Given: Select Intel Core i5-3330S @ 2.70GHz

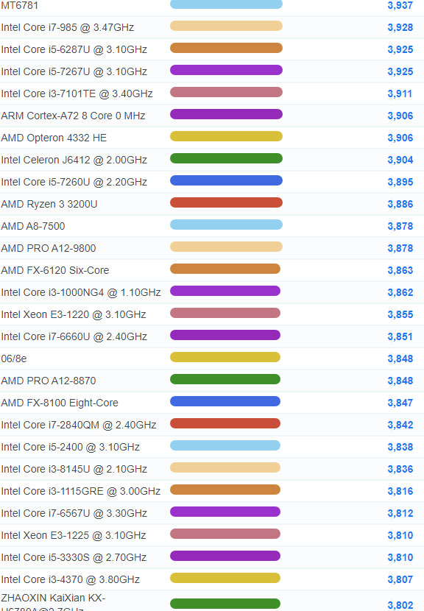Looking at the screenshot, I should pos(74,557).
